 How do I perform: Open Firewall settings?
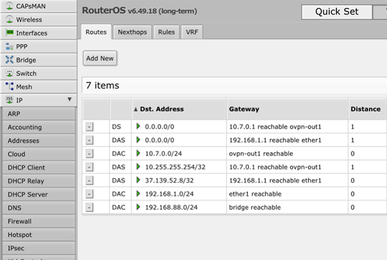click(x=39, y=221)
